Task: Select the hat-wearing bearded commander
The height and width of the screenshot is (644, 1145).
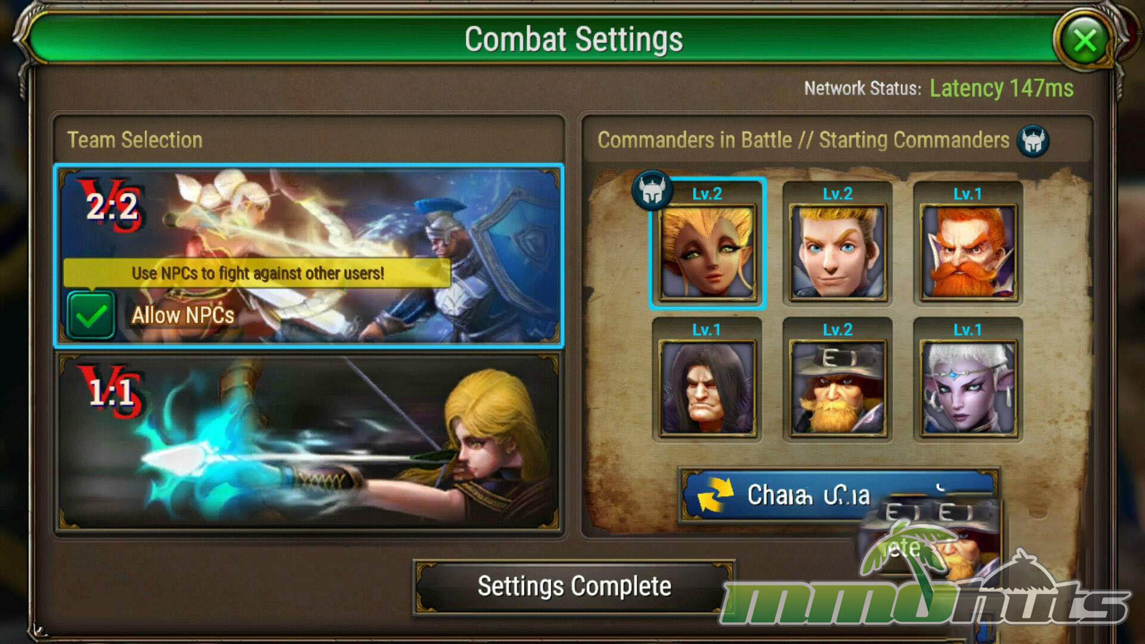Action: click(x=837, y=379)
